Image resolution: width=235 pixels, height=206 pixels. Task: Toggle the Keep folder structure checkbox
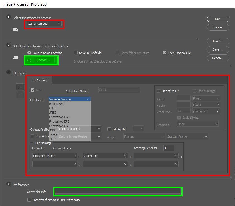point(118,53)
